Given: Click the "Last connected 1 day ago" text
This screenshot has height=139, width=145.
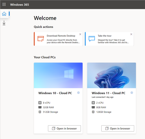Looking at the screenshot, I should point(103,97).
